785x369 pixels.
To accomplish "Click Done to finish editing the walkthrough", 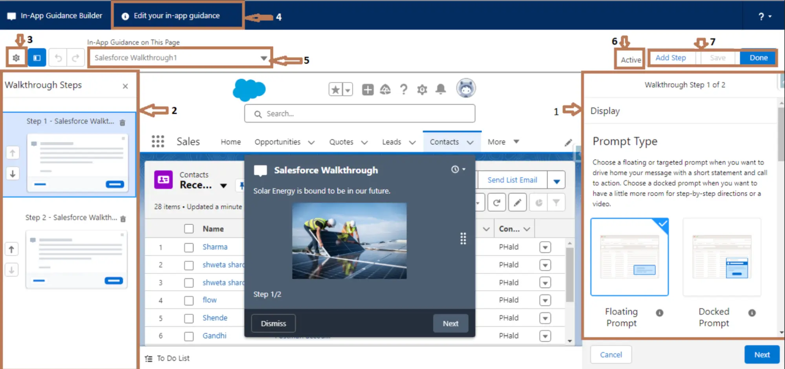I will [x=758, y=57].
